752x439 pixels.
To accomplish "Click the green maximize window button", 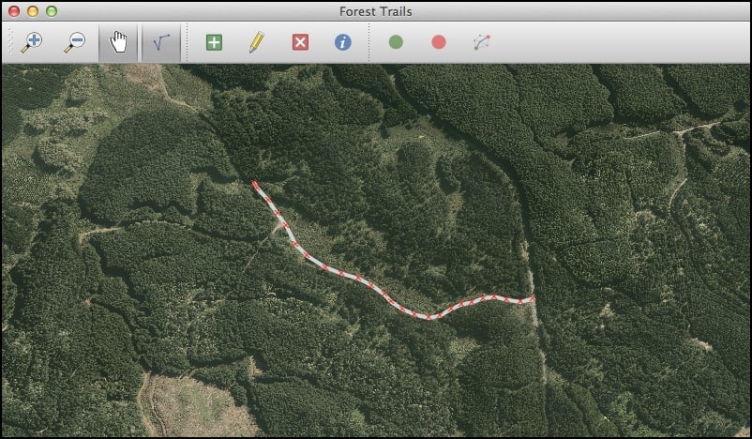I will coord(52,11).
